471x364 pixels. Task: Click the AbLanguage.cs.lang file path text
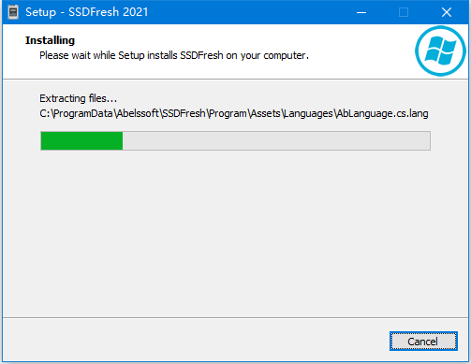pyautogui.click(x=234, y=113)
